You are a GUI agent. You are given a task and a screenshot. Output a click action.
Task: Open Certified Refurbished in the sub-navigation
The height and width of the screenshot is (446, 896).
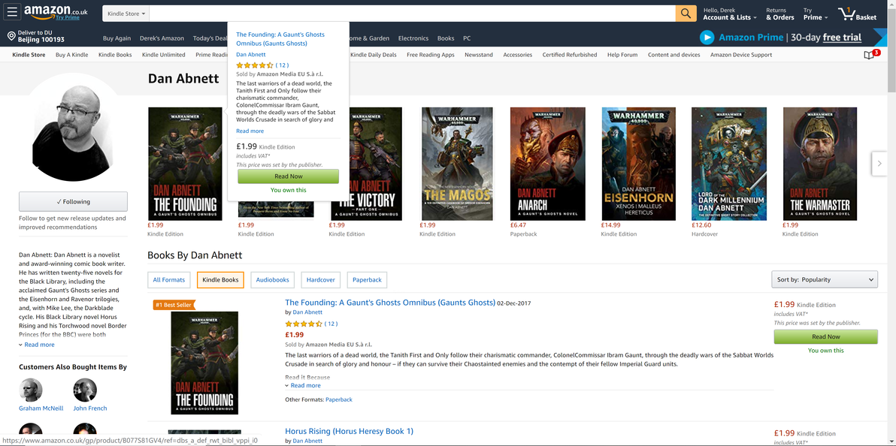pyautogui.click(x=570, y=55)
